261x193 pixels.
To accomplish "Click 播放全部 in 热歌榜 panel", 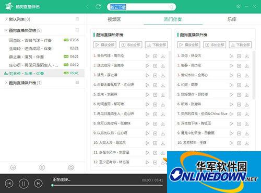I will (105, 45).
